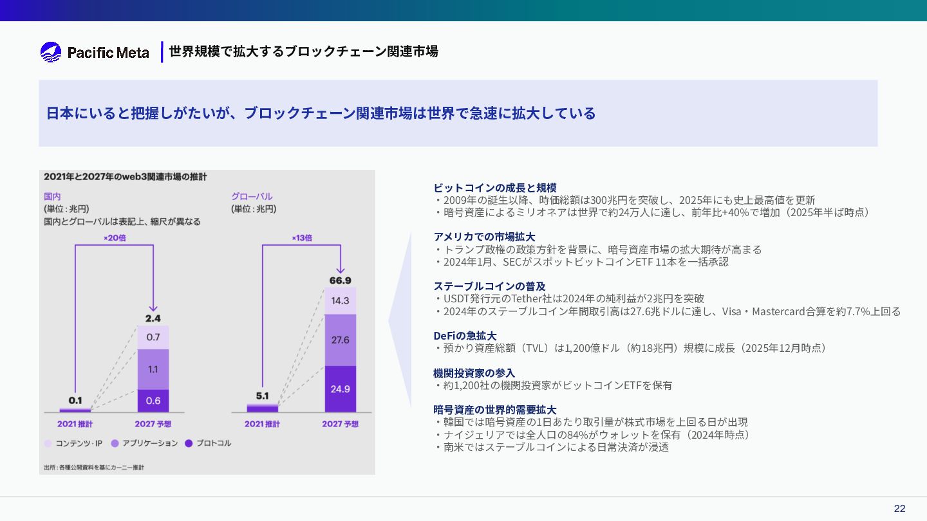Click the 27.6 application segment of global bar
The height and width of the screenshot is (521, 927).
[x=341, y=340]
